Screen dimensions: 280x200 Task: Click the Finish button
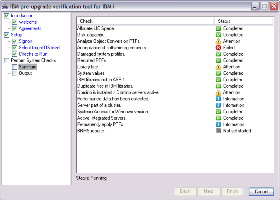(232, 192)
